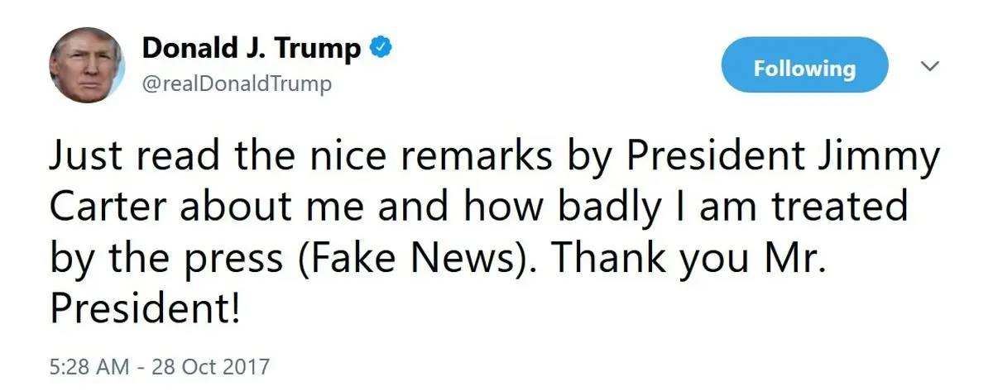
Task: Click the date "28 Oct 2017"
Action: (x=211, y=364)
